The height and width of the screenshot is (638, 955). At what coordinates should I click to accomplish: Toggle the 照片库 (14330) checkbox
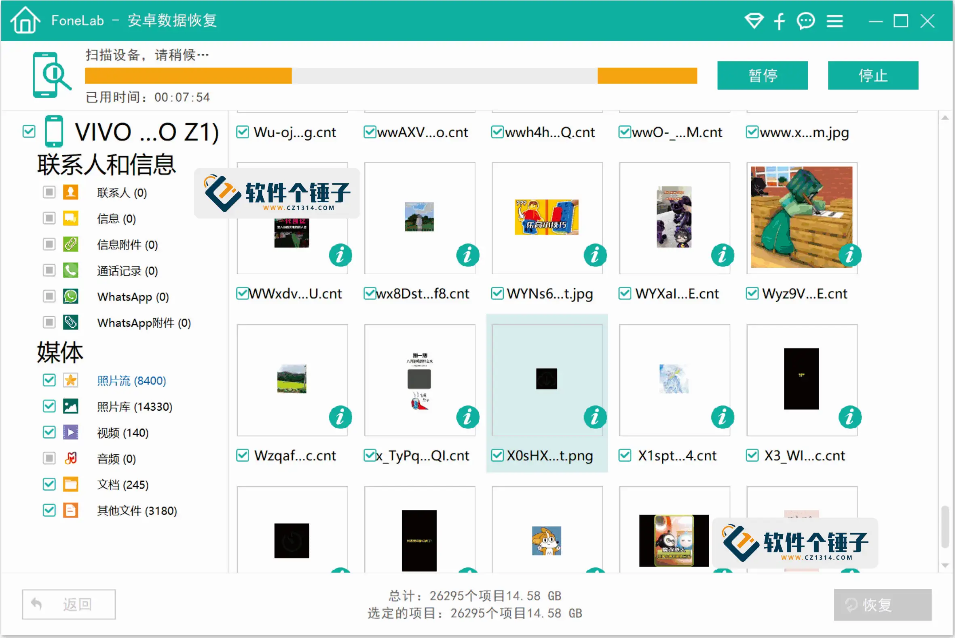[x=49, y=407]
